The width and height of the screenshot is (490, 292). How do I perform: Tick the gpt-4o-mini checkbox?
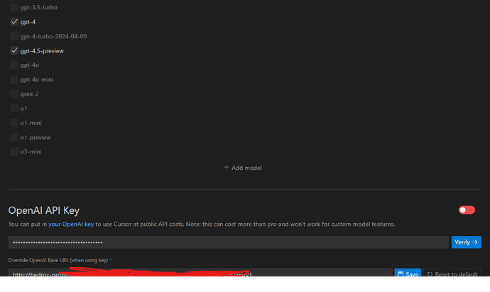(x=14, y=80)
